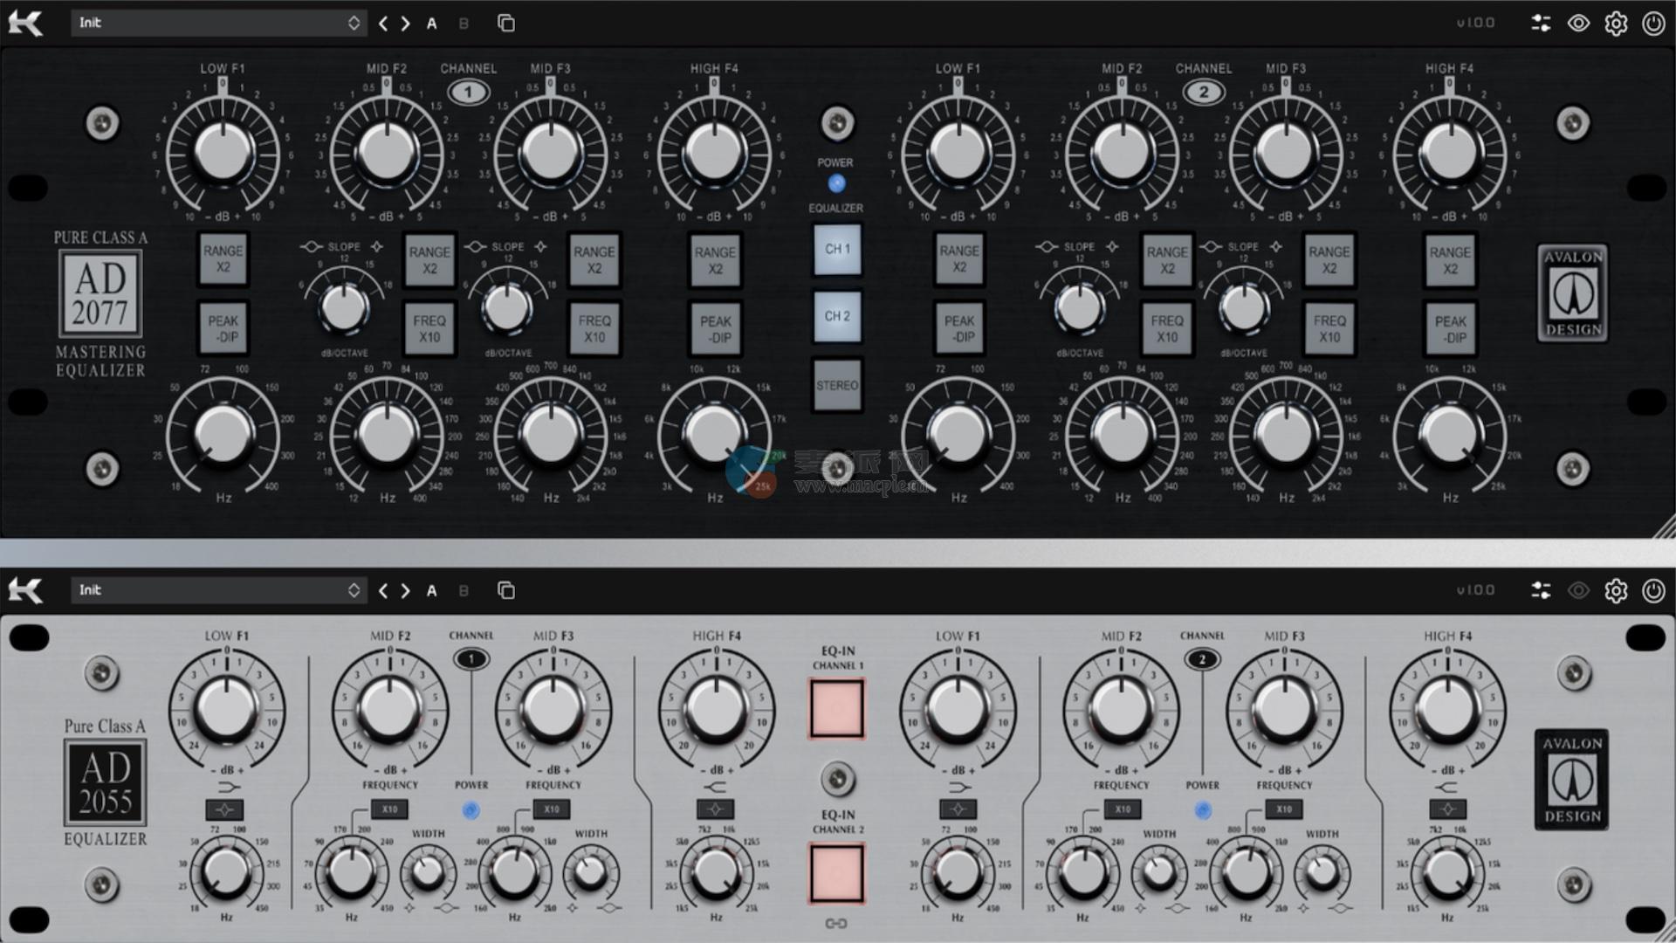Image resolution: width=1676 pixels, height=943 pixels.
Task: Select A state in AD2077 toolbar
Action: coord(431,24)
